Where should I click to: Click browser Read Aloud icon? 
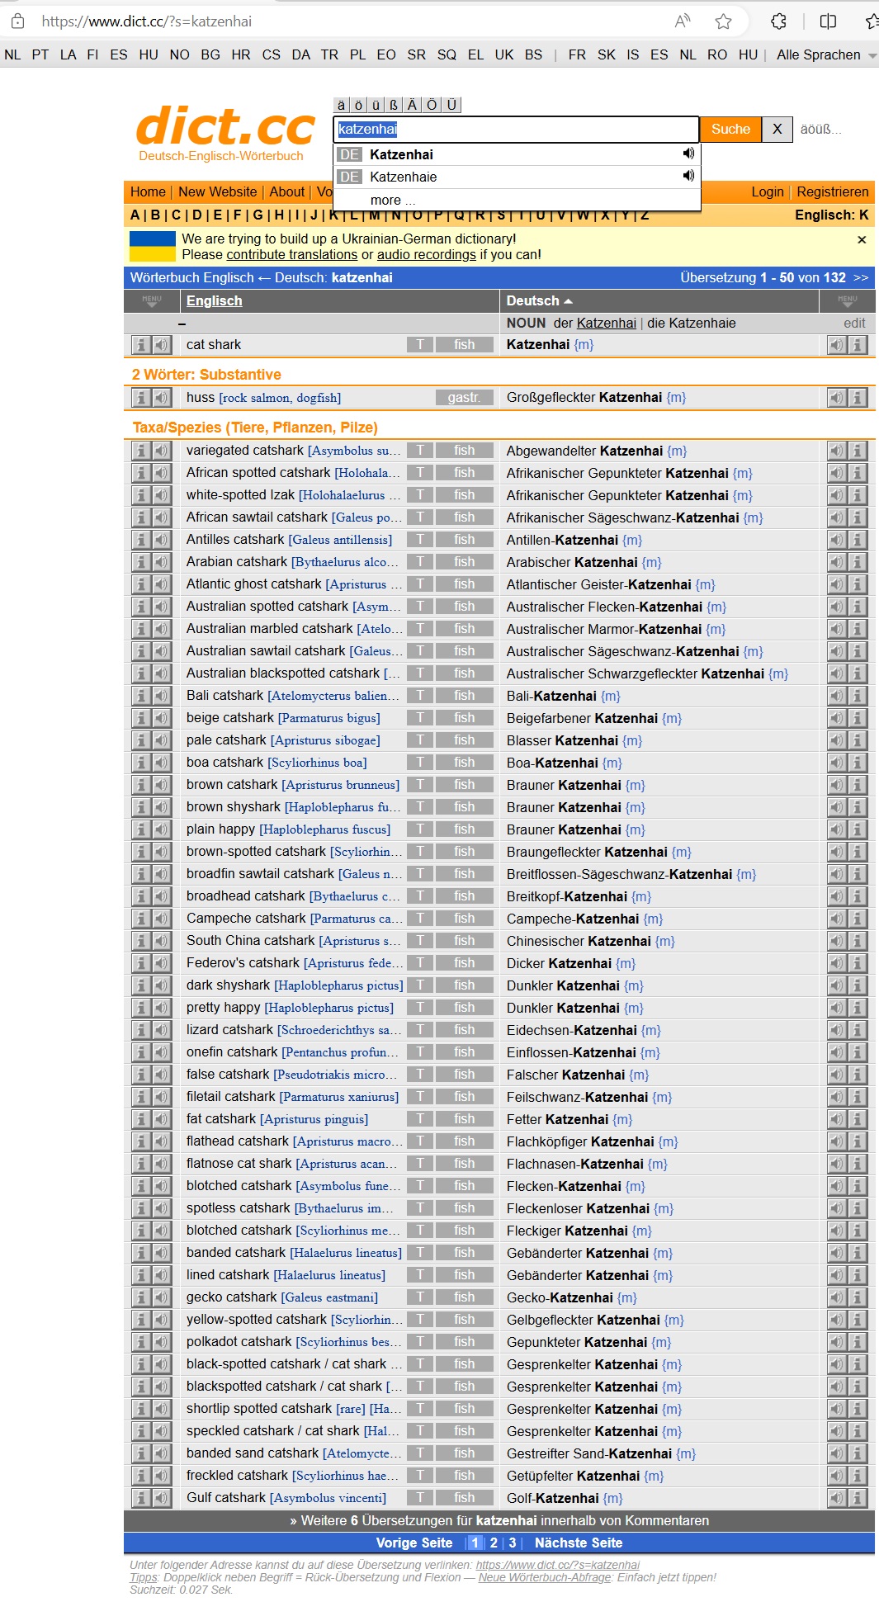point(683,21)
